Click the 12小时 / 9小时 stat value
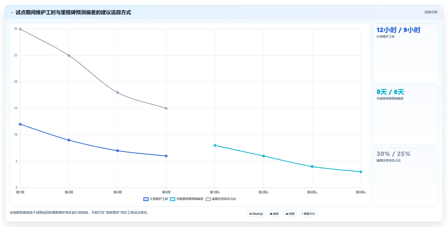448x227 pixels. click(x=398, y=30)
